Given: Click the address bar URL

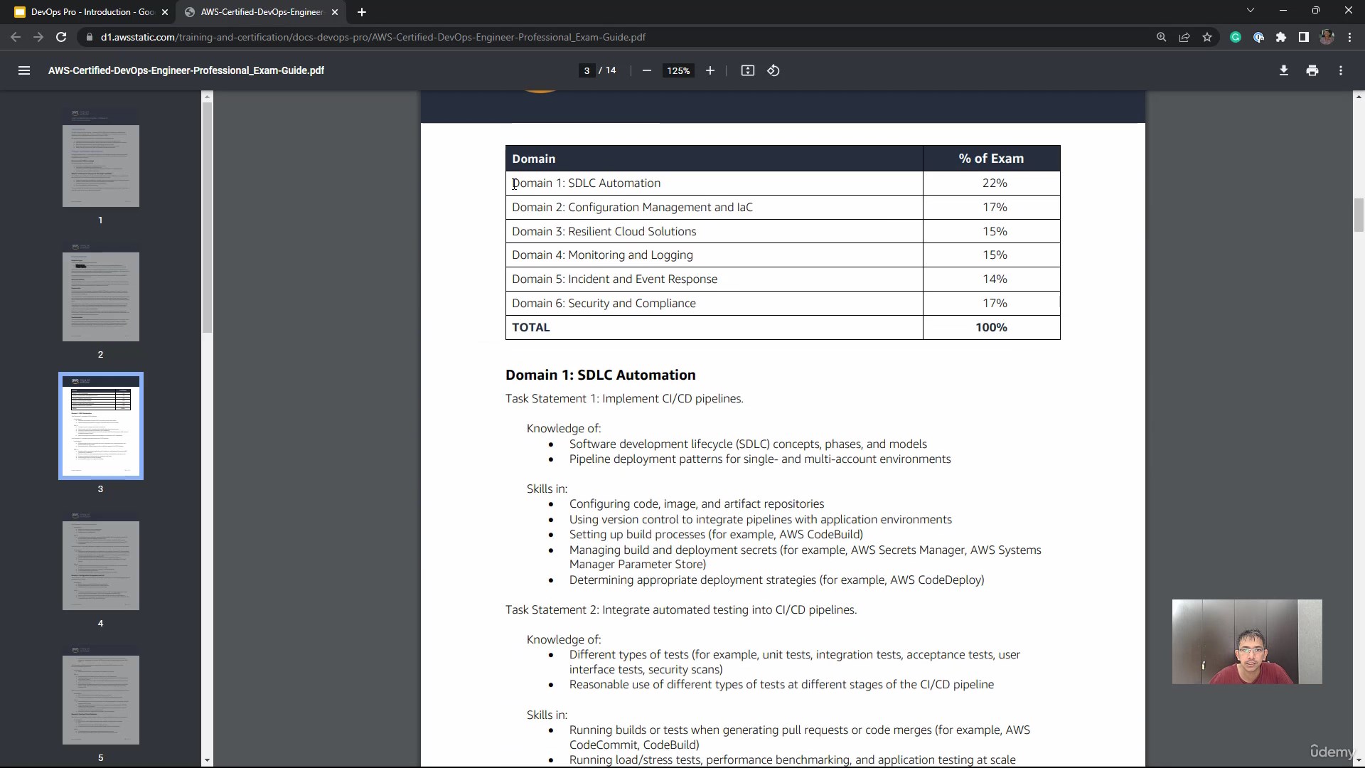Looking at the screenshot, I should [x=373, y=37].
